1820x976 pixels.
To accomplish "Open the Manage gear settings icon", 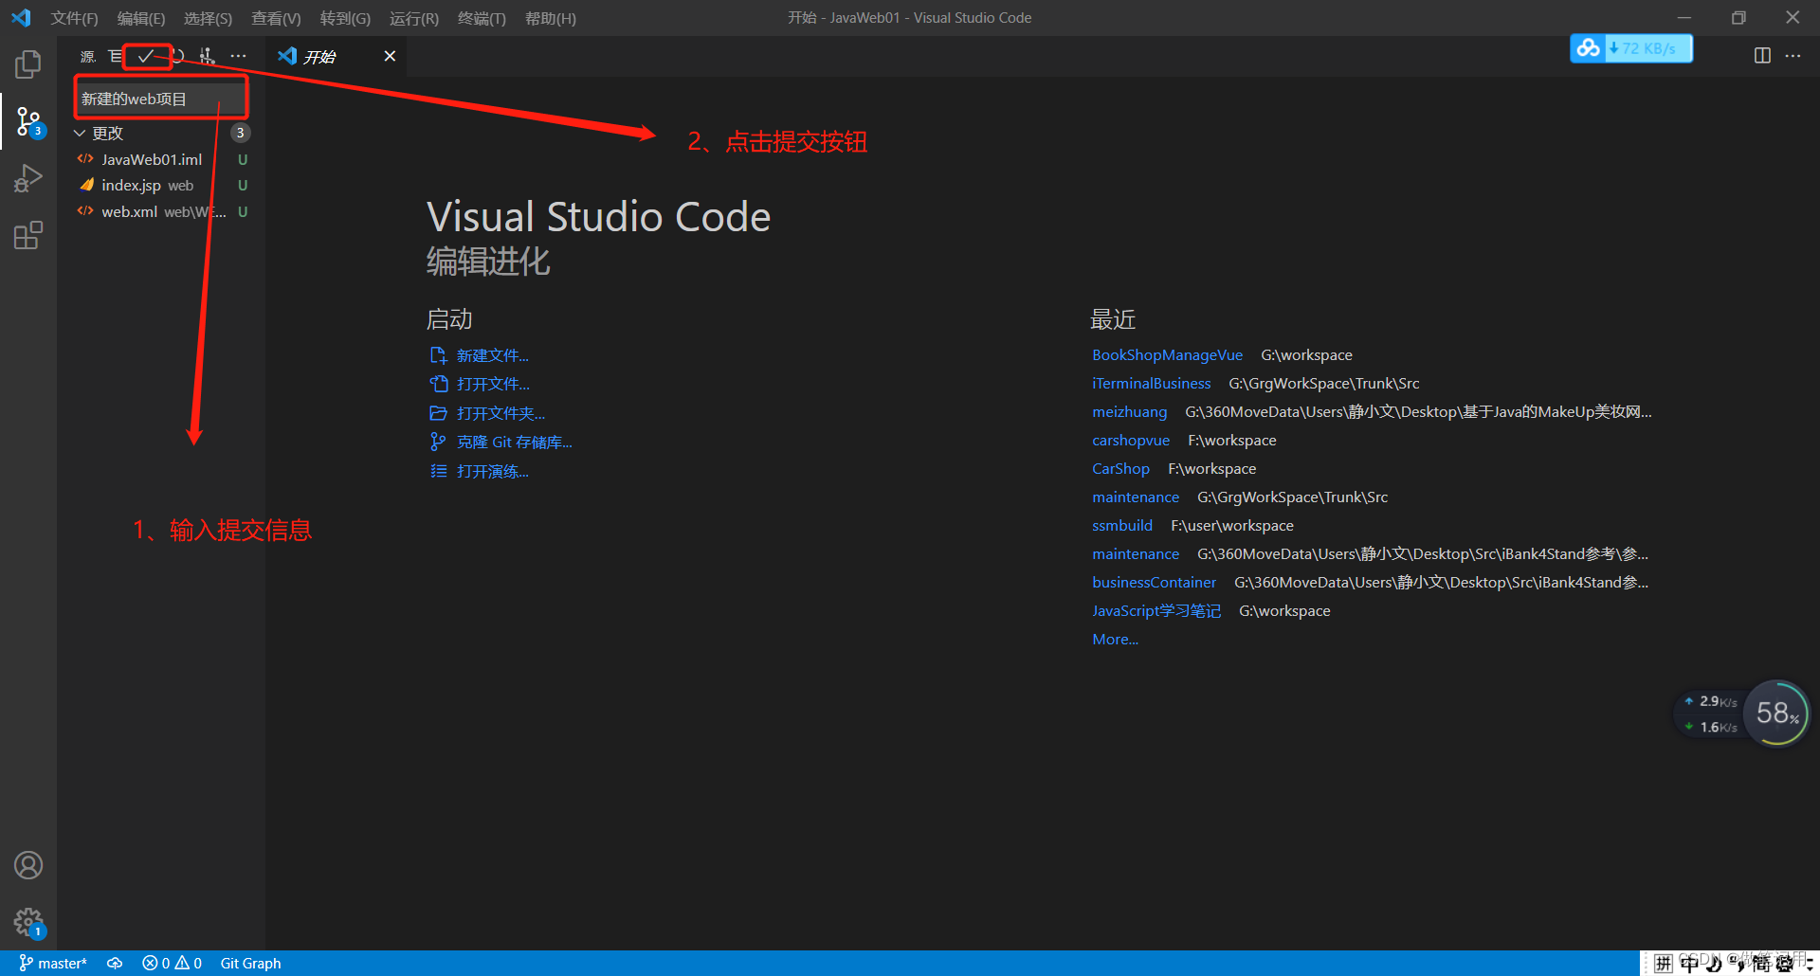I will (28, 921).
